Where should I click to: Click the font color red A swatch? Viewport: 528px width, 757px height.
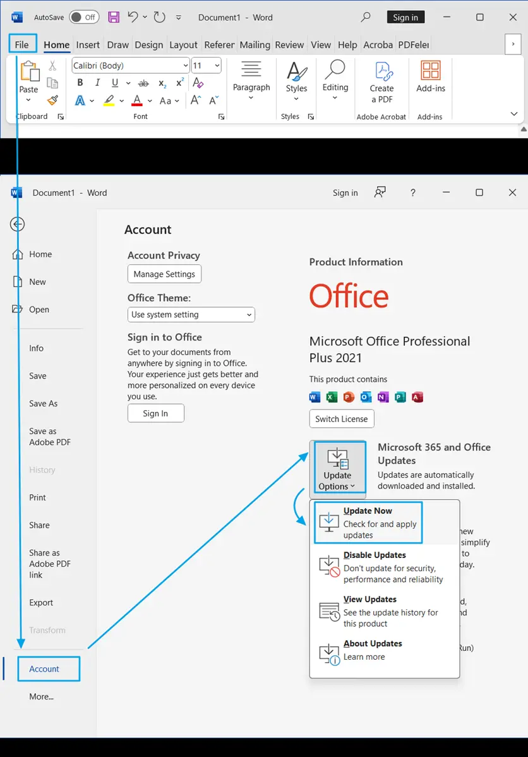tap(137, 100)
